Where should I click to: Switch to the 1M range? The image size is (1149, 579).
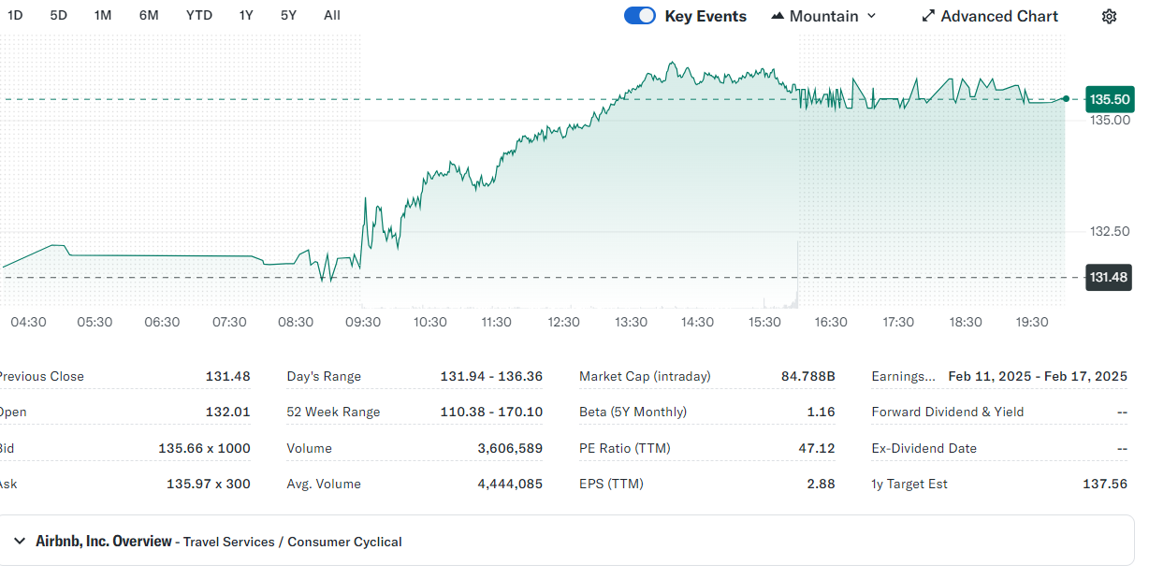point(103,15)
